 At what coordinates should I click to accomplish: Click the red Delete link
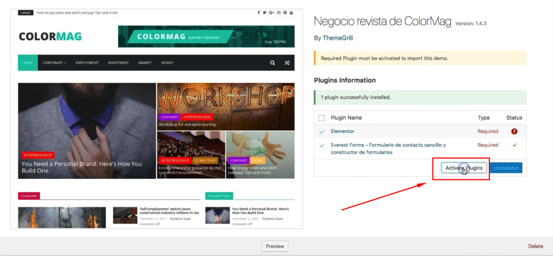coord(535,246)
